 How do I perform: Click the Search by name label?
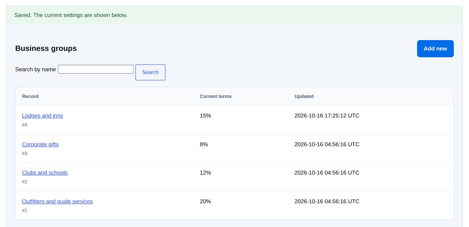36,70
